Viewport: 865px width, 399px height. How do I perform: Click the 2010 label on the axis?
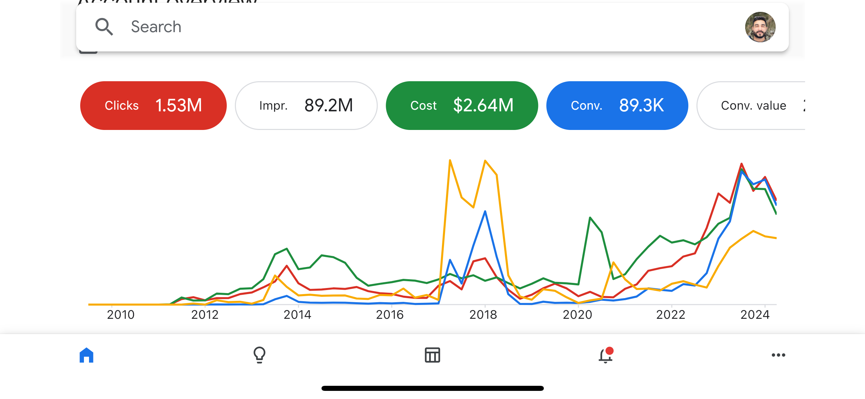[x=121, y=315]
